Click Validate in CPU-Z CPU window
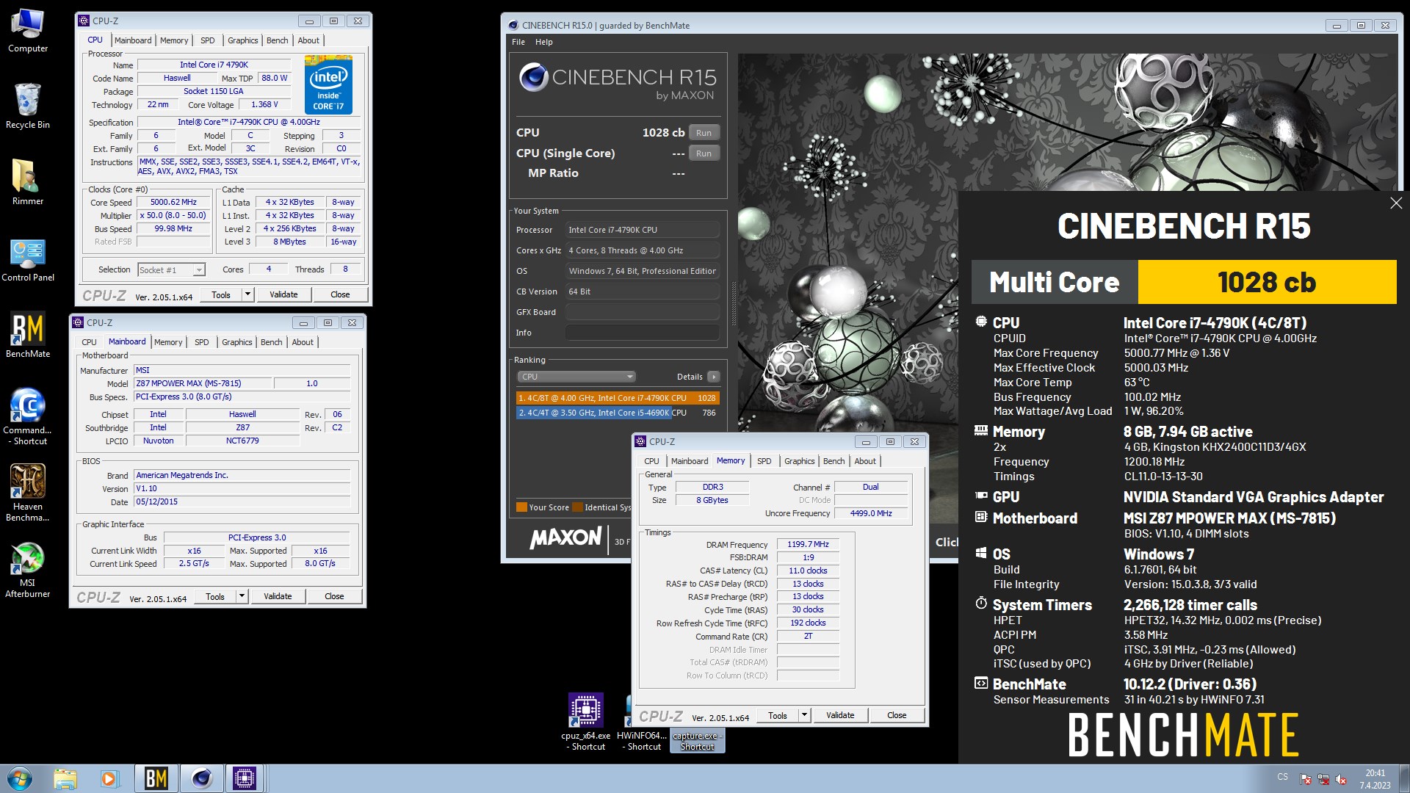 tap(283, 294)
